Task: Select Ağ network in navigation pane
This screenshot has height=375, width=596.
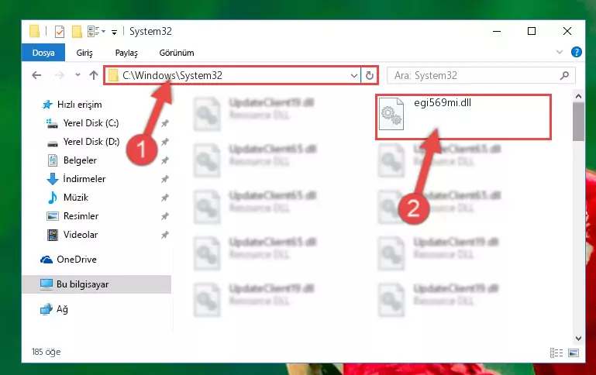Action: coord(54,309)
